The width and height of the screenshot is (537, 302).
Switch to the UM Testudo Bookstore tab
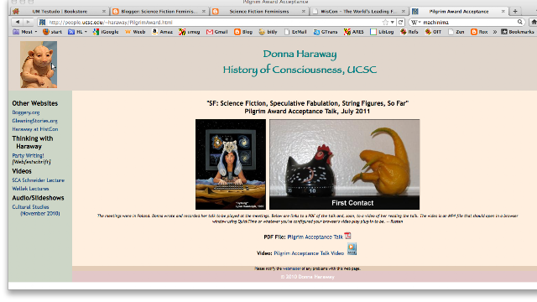tap(60, 11)
